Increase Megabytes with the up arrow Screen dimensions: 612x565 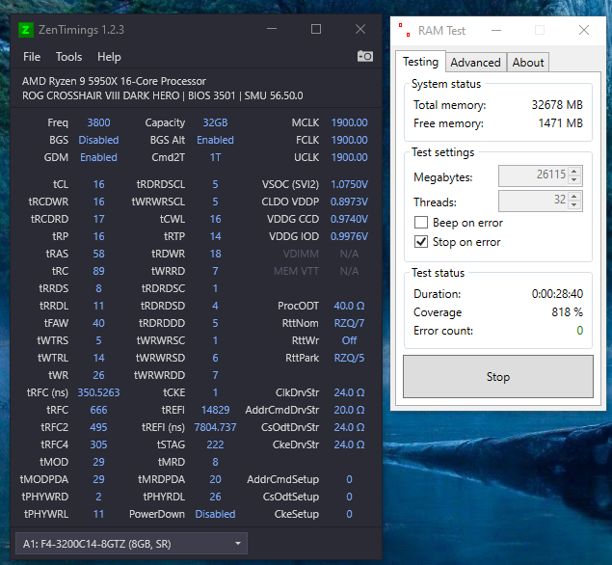573,171
